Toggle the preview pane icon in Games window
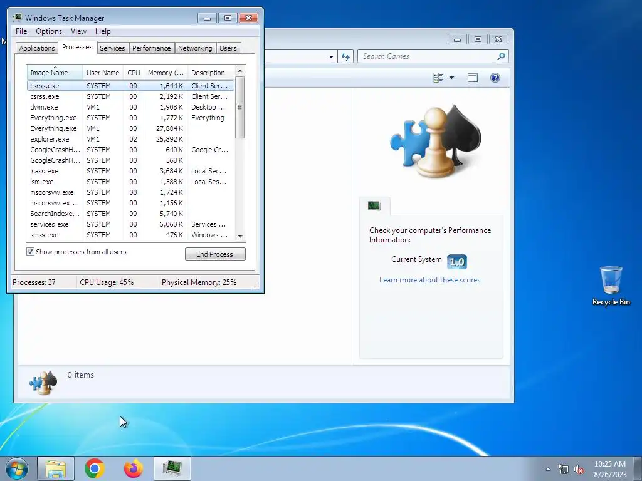Viewport: 642px width, 481px height. pos(473,78)
